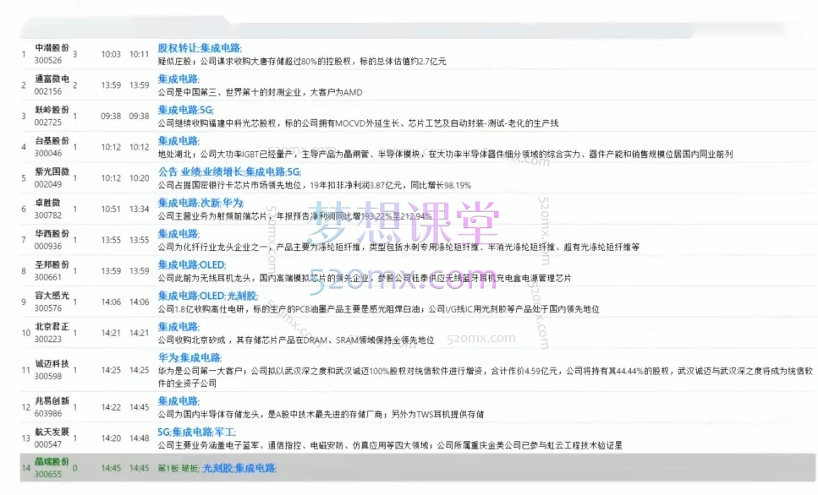The image size is (818, 495).
Task: Open the 中潜股份 stock entry
Action: tap(52, 48)
